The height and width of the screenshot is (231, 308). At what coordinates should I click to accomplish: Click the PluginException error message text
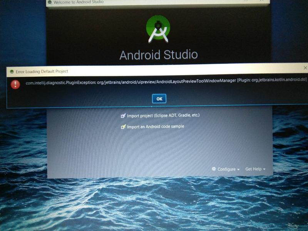point(166,81)
